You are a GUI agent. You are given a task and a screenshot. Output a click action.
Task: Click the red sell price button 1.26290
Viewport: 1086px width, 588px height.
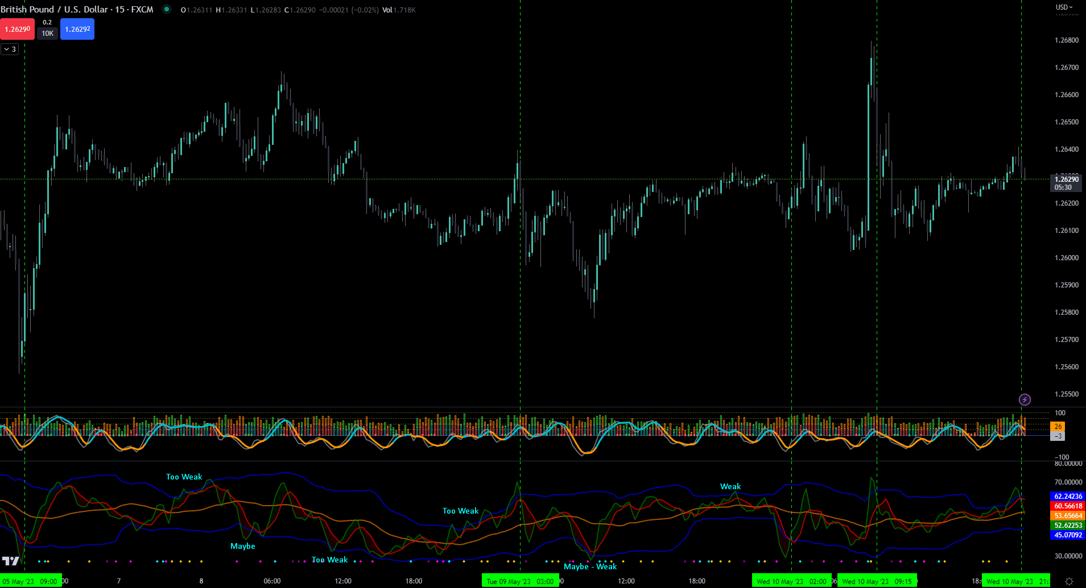pyautogui.click(x=18, y=29)
